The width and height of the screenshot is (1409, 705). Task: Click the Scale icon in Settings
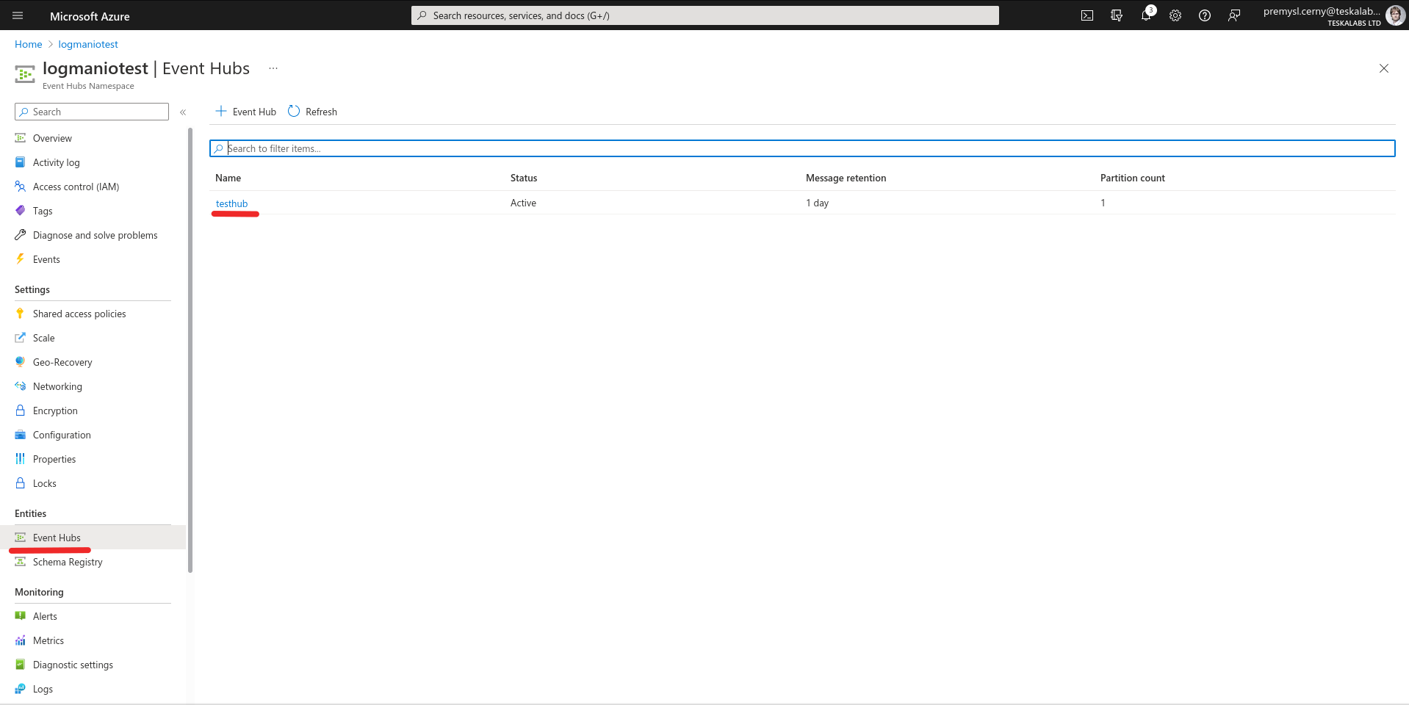click(21, 338)
